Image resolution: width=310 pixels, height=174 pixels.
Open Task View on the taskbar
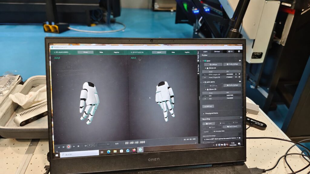102,152
